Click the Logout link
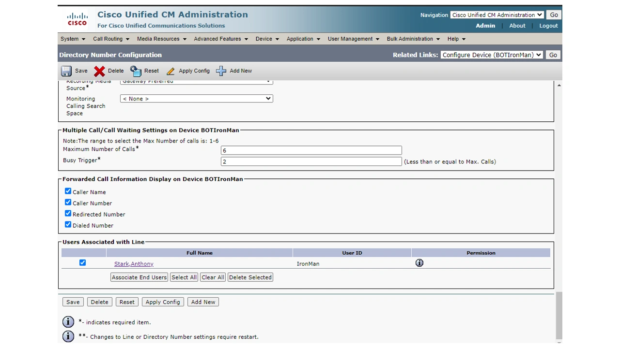 [x=549, y=26]
